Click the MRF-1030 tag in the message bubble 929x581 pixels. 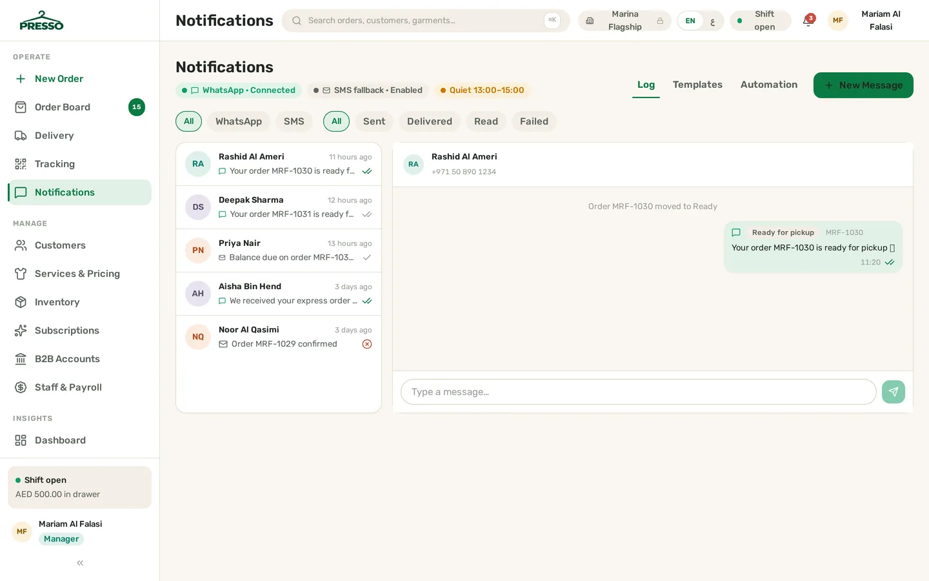coord(844,232)
